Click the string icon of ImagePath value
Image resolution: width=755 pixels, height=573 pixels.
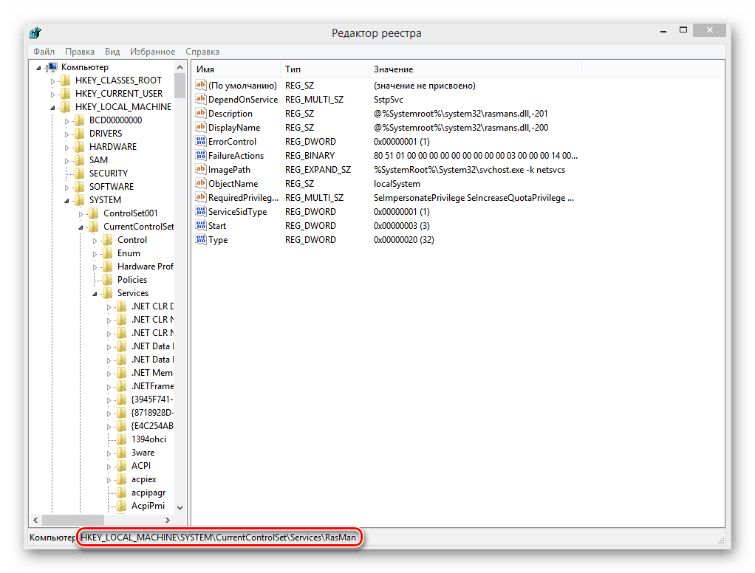pyautogui.click(x=201, y=169)
